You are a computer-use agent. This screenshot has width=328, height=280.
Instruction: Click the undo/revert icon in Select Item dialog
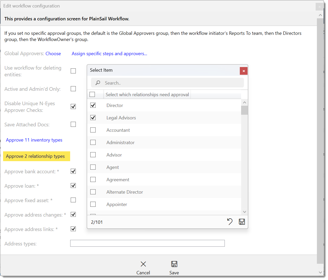230,221
